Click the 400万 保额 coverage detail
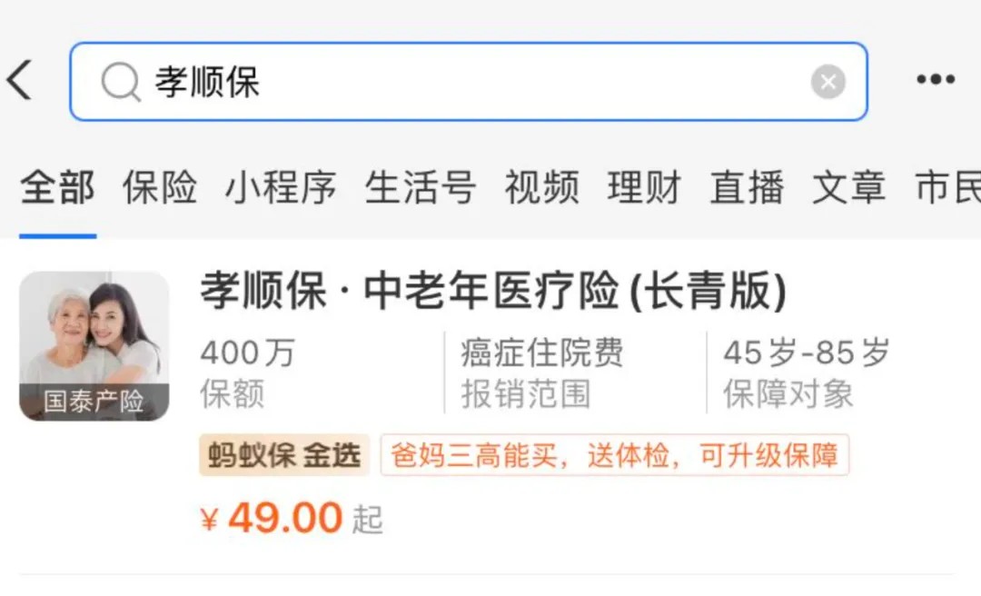Viewport: 981px width, 596px height. (248, 372)
